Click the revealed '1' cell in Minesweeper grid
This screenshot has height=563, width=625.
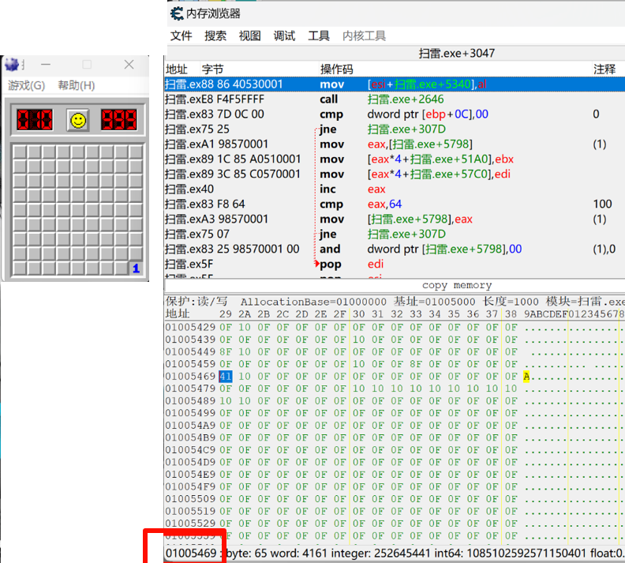[136, 268]
